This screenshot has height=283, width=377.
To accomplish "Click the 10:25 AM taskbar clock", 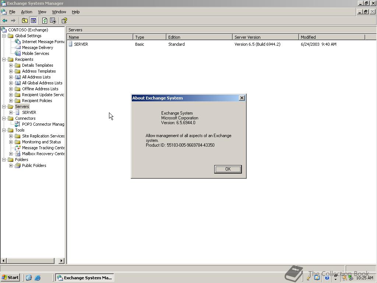I will [x=364, y=278].
